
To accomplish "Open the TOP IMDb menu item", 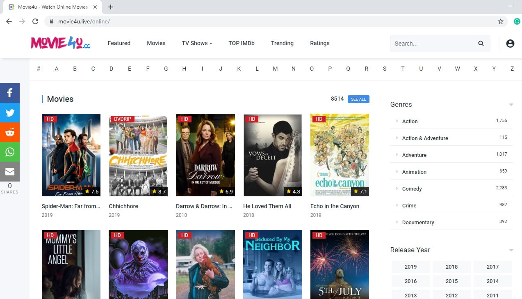I will 242,43.
